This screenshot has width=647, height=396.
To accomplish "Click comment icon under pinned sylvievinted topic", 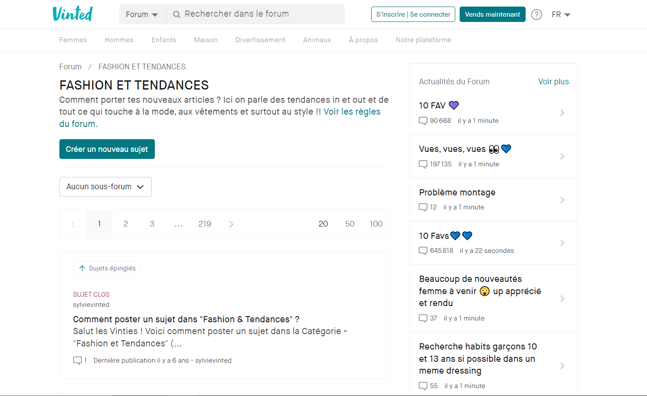I will pos(77,360).
